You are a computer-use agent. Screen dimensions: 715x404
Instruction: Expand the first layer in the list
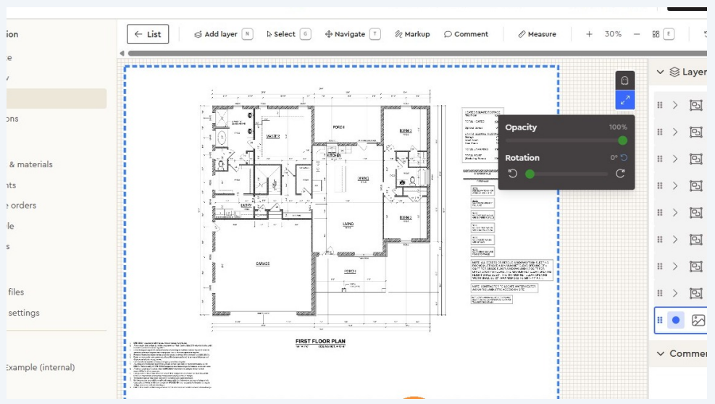675,105
